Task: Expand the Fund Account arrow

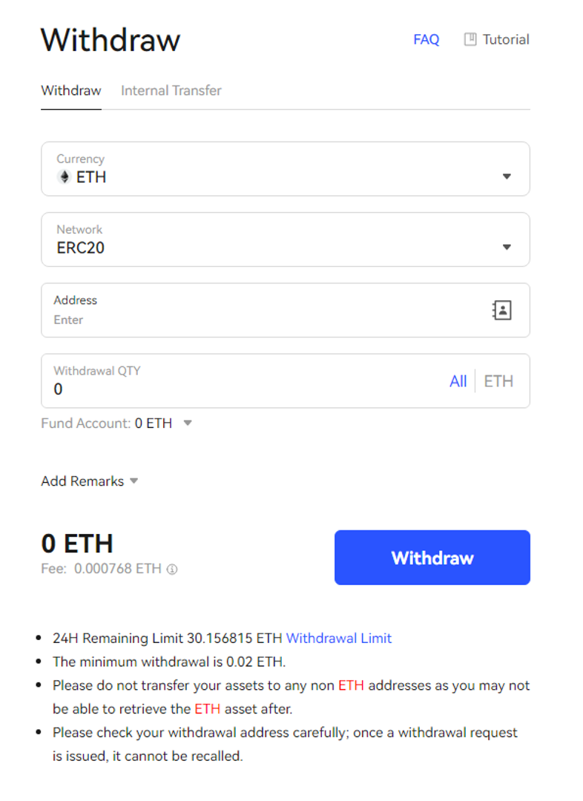Action: (x=188, y=423)
